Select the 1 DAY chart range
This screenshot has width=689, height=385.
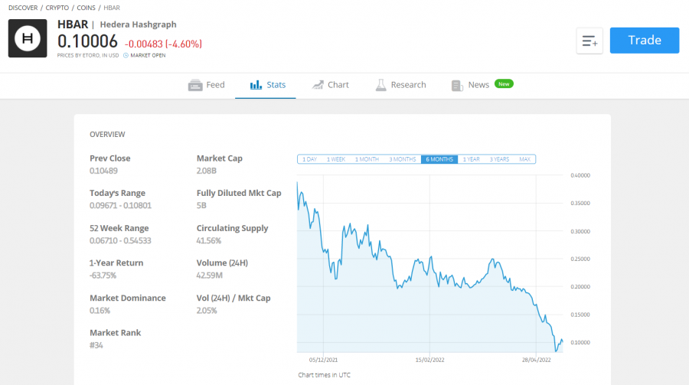(309, 159)
